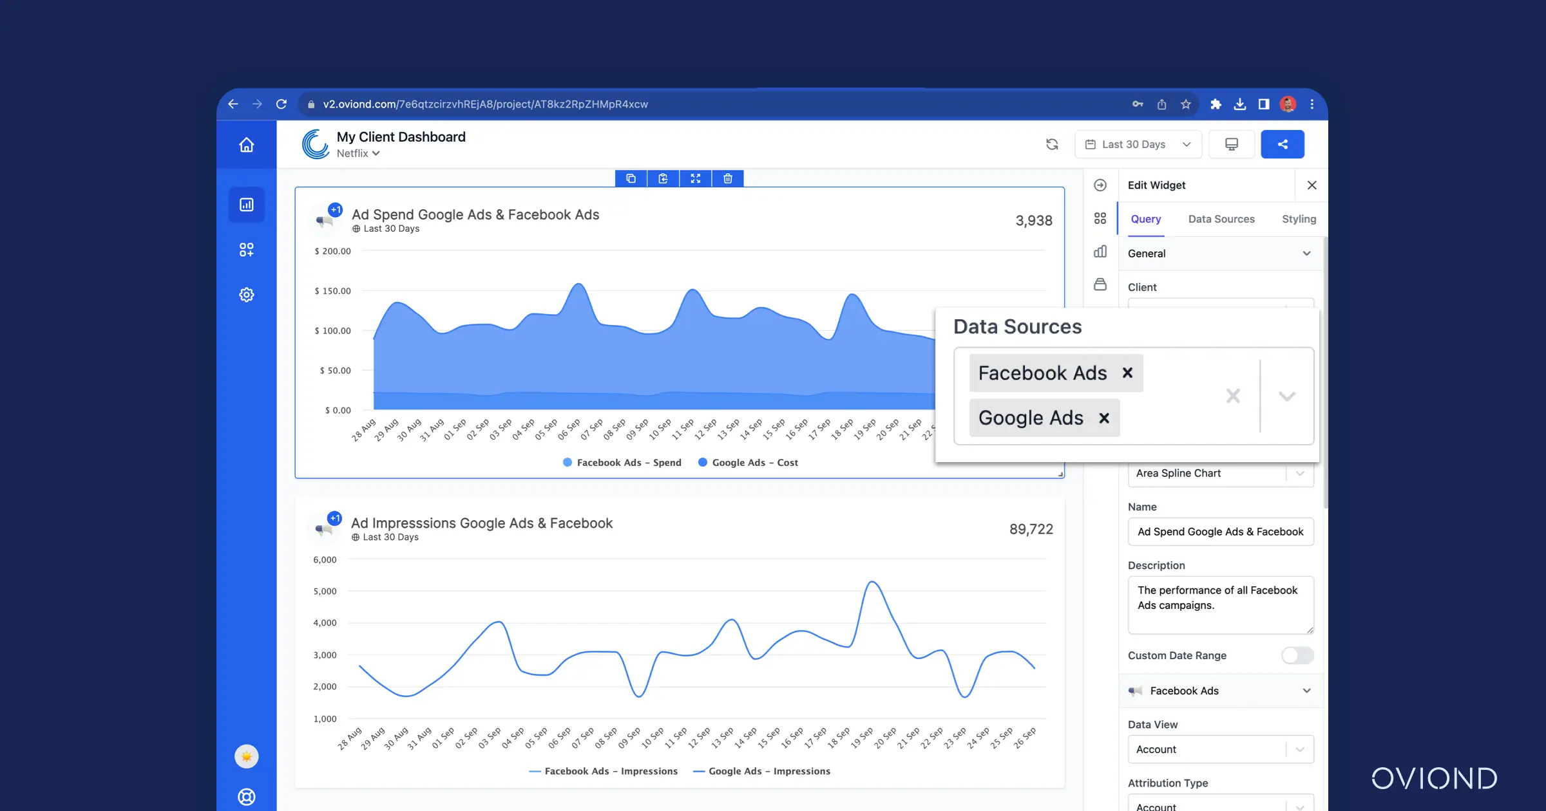Click the edit panel vertical scrollbar
This screenshot has height=811, width=1546.
(x=1325, y=373)
